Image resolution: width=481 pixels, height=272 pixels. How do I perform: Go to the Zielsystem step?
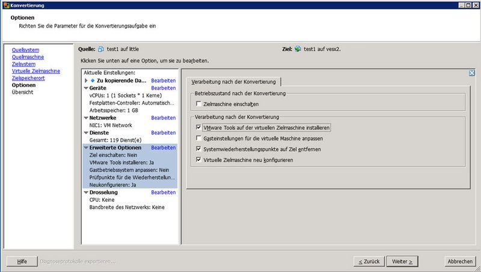pyautogui.click(x=23, y=64)
